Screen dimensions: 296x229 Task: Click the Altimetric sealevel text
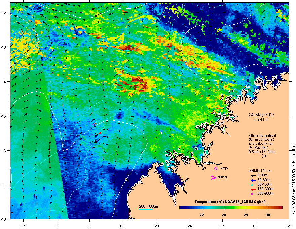262,135
